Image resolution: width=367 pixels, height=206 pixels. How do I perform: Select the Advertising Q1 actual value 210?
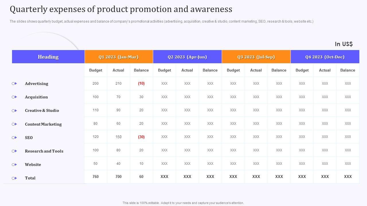click(x=118, y=84)
